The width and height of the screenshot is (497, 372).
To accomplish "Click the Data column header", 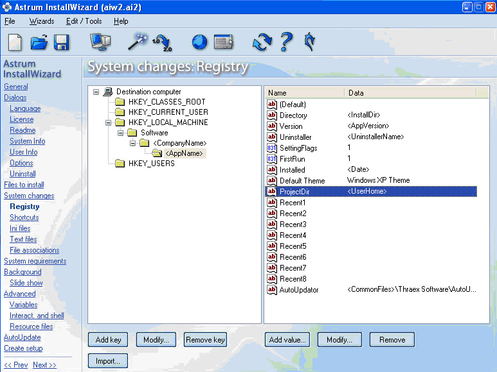I will click(x=410, y=93).
